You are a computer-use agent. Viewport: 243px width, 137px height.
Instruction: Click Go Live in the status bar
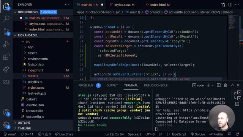pyautogui.click(x=198, y=134)
